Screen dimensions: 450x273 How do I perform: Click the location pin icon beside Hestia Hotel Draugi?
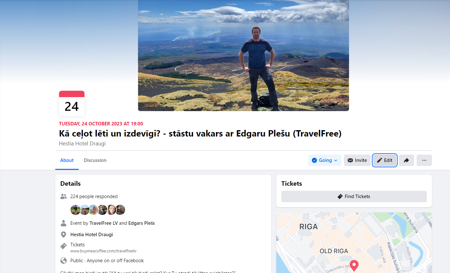64,235
